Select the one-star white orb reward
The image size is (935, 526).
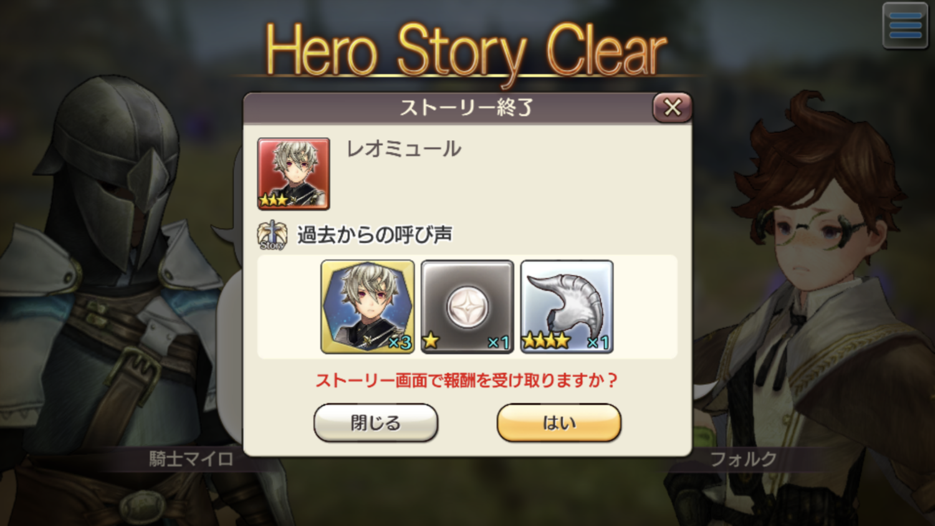tap(467, 307)
